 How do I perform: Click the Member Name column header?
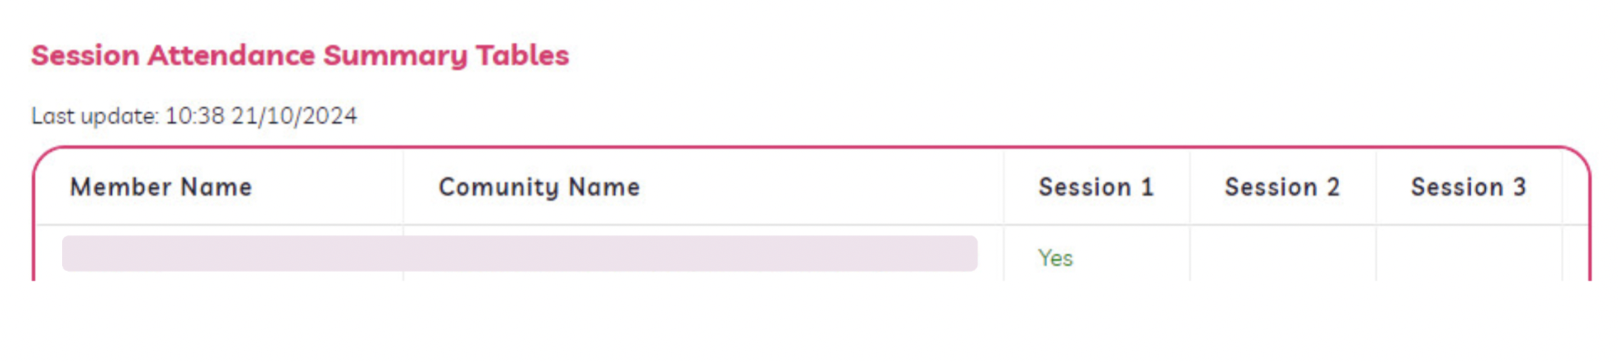161,187
